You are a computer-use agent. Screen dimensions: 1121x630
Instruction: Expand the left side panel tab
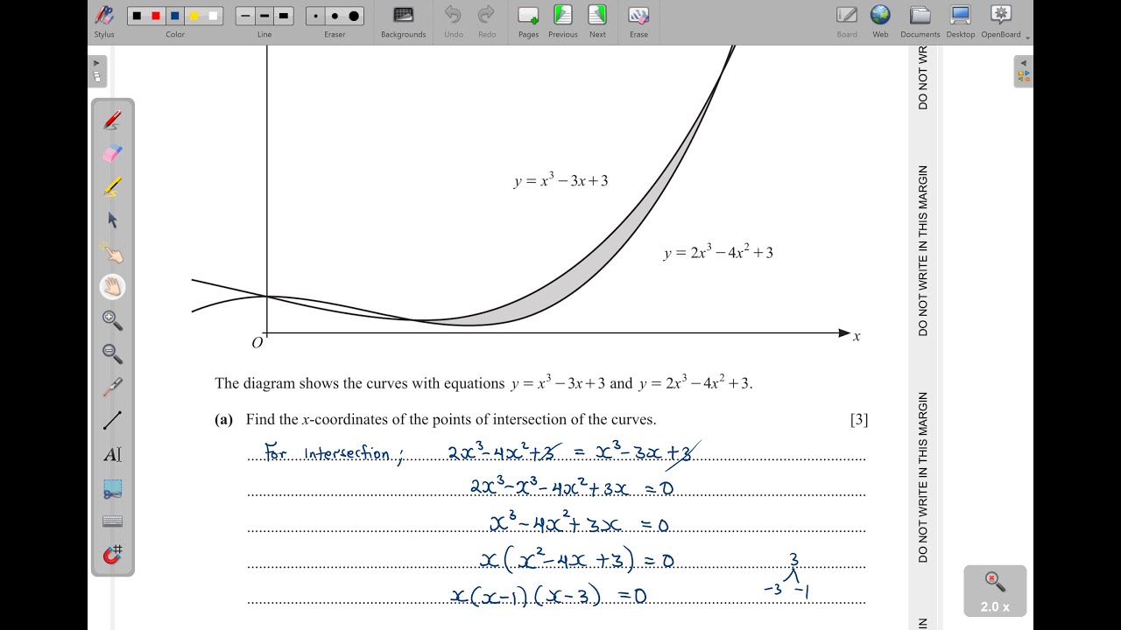[96, 71]
